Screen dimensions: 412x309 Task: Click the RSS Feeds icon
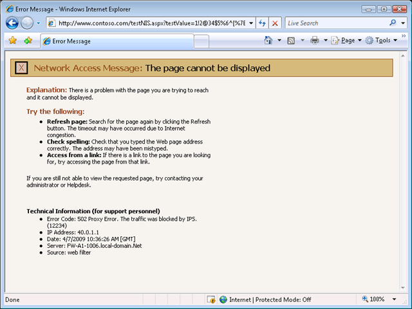(292, 41)
